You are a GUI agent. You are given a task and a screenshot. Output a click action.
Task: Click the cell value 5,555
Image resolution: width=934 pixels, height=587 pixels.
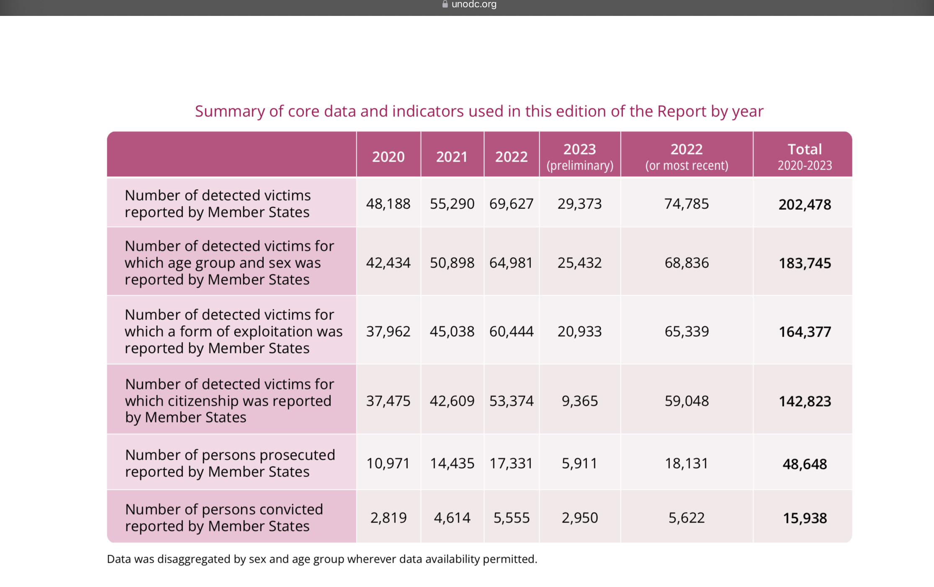512,518
